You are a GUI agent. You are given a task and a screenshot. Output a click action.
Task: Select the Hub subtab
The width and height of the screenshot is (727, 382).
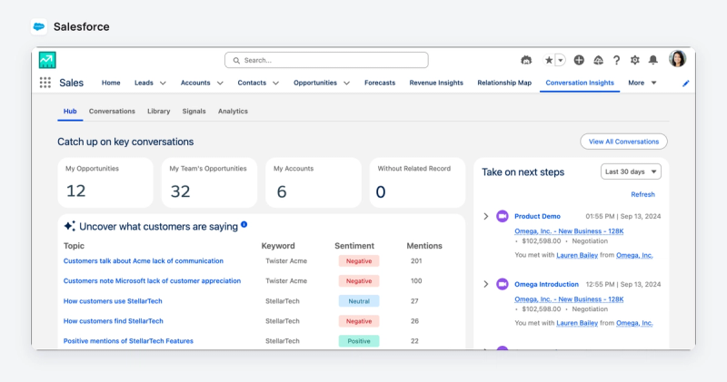click(x=70, y=111)
